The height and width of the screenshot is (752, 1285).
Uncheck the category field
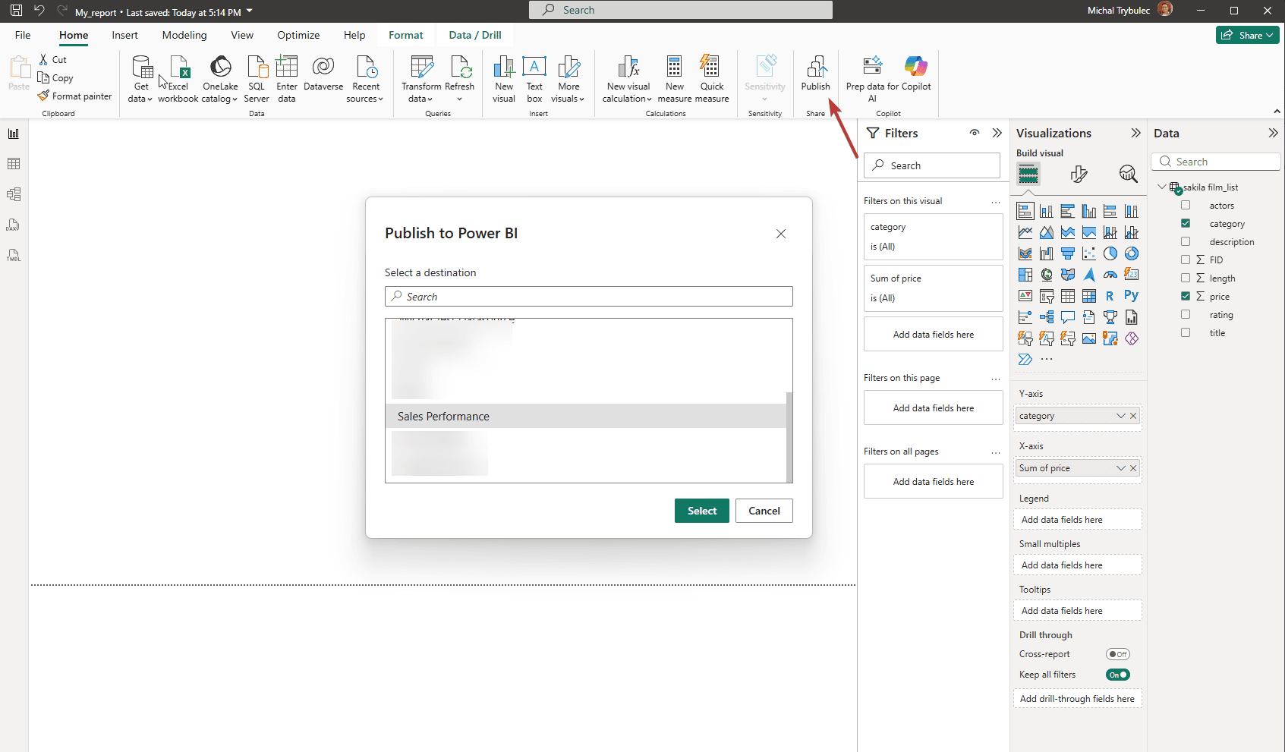click(x=1186, y=224)
